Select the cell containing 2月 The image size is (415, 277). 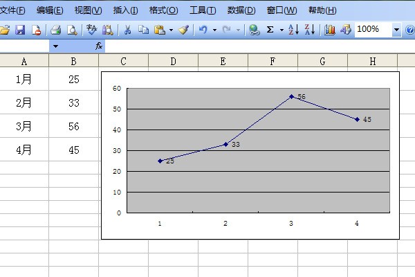pos(24,102)
